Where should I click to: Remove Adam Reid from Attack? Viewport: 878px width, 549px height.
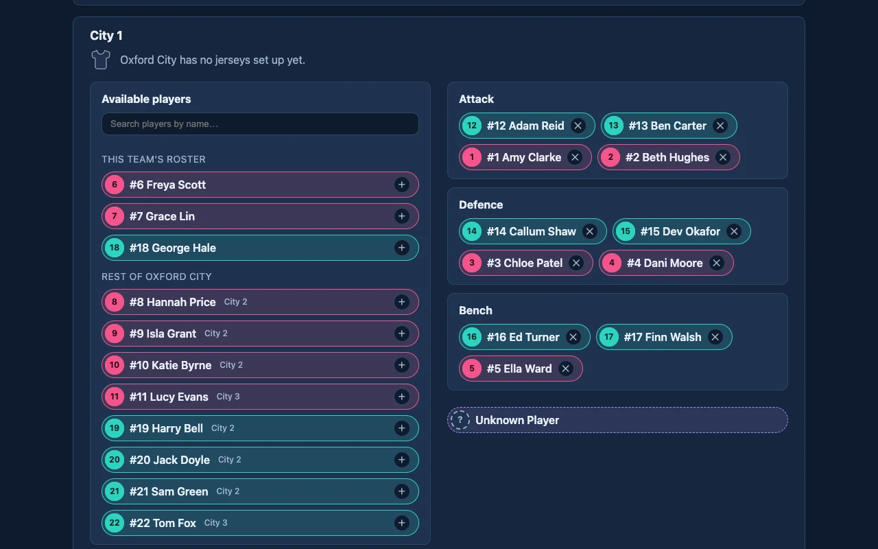click(578, 126)
